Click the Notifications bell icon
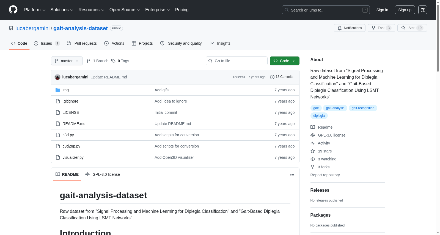The width and height of the screenshot is (440, 235). pyautogui.click(x=340, y=28)
